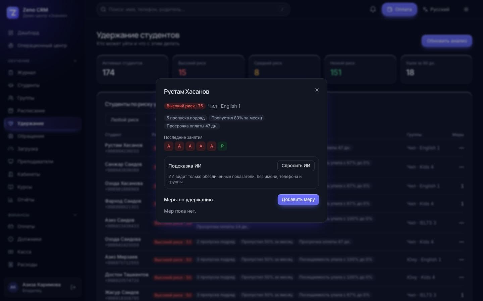Viewport: 483px width, 301px height.
Task: Click the Группы sidebar icon
Action: 11,98
